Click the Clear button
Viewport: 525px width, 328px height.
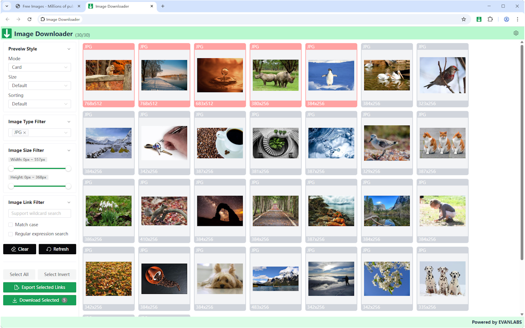pyautogui.click(x=20, y=249)
